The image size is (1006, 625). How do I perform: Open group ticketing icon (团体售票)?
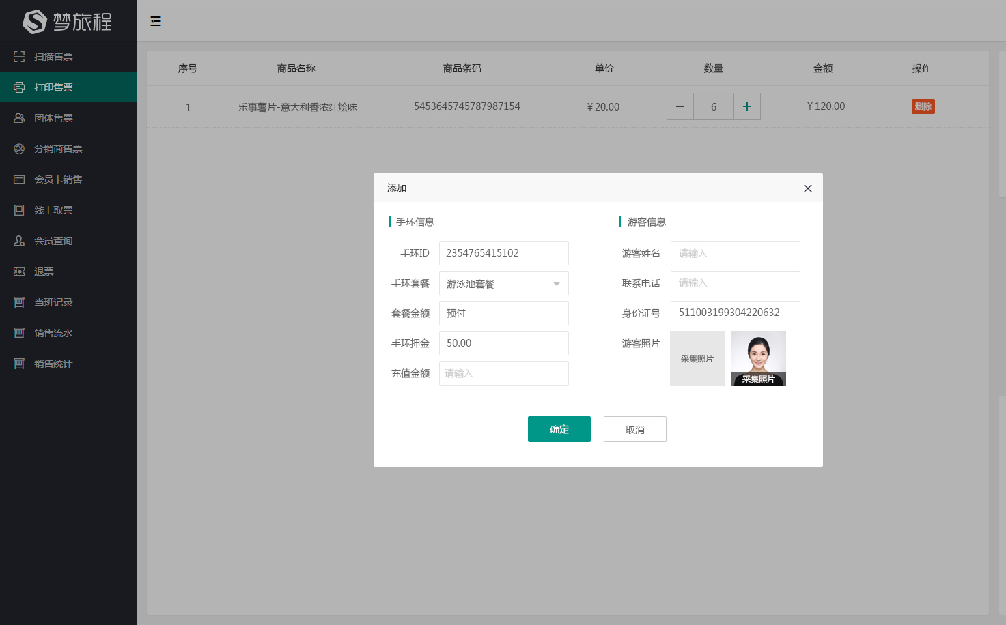coord(19,118)
